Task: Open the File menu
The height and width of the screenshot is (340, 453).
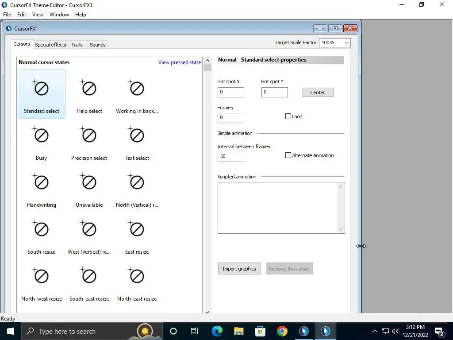Action: (x=7, y=15)
